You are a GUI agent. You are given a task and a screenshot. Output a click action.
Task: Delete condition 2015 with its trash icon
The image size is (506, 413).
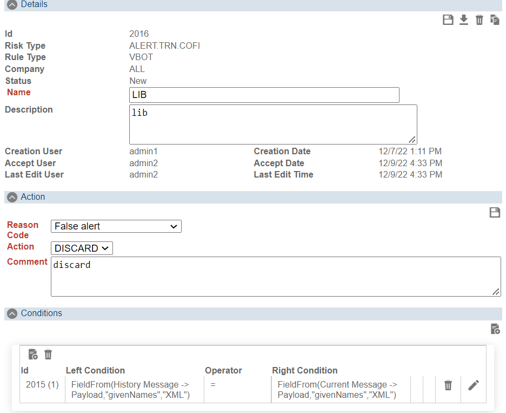pyautogui.click(x=448, y=385)
